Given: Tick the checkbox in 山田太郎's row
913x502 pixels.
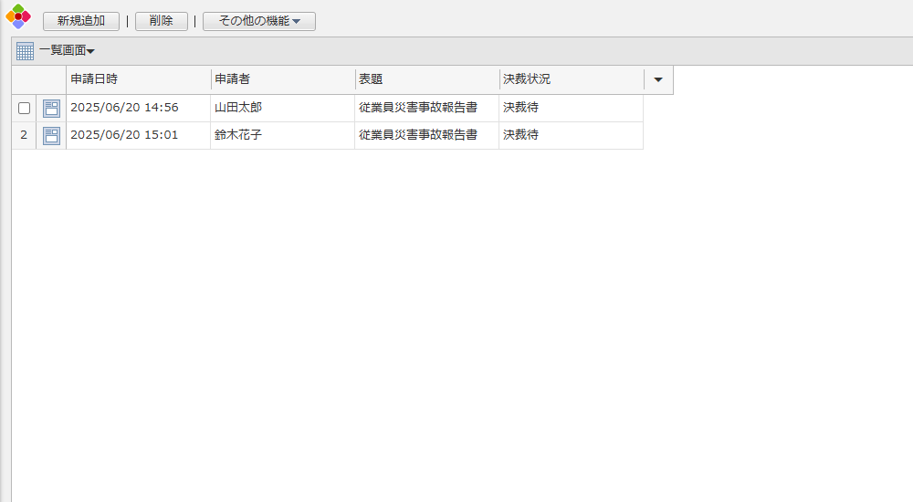Looking at the screenshot, I should (x=25, y=108).
